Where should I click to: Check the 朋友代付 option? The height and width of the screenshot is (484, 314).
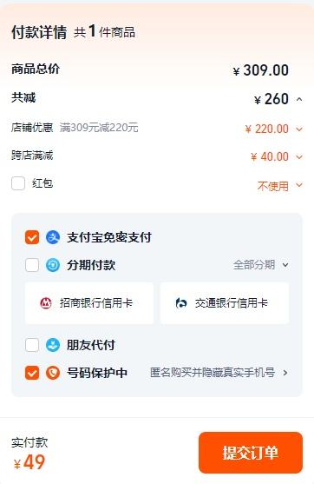32,345
